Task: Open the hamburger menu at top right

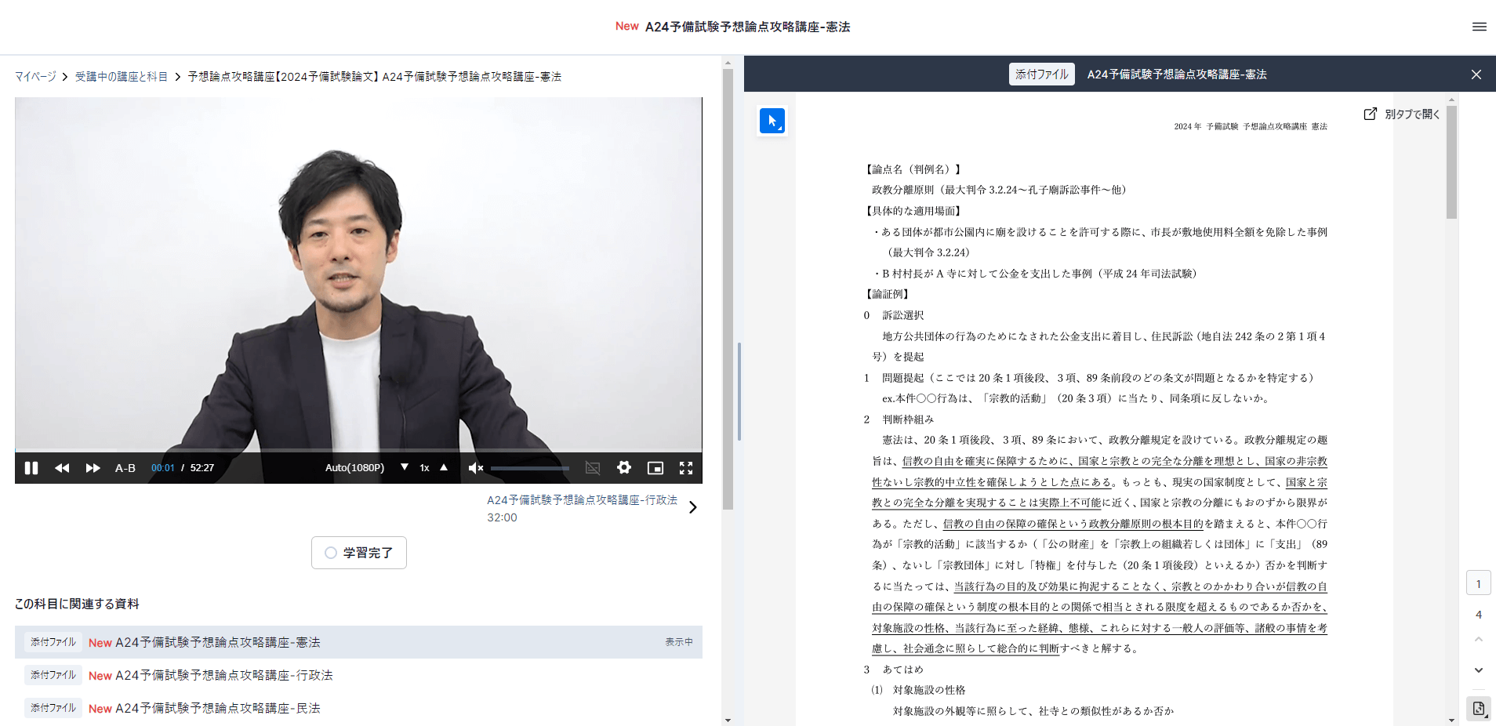Action: tap(1480, 27)
